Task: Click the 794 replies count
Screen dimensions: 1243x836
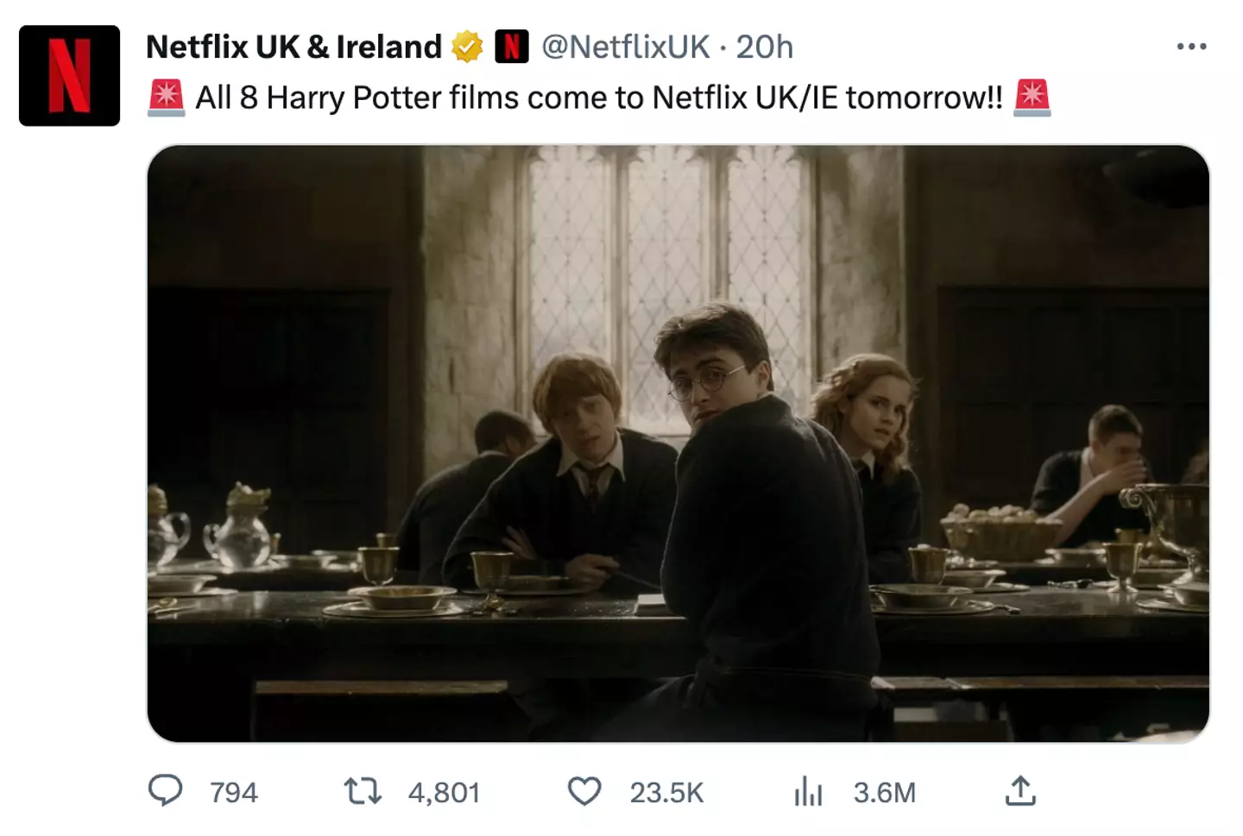Action: coord(234,792)
